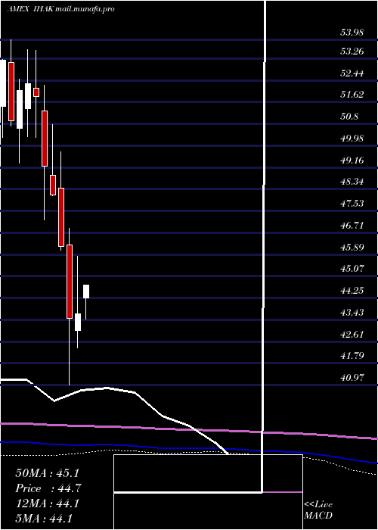
Task: Click the 53.98 price axis label
Action: 352,33
